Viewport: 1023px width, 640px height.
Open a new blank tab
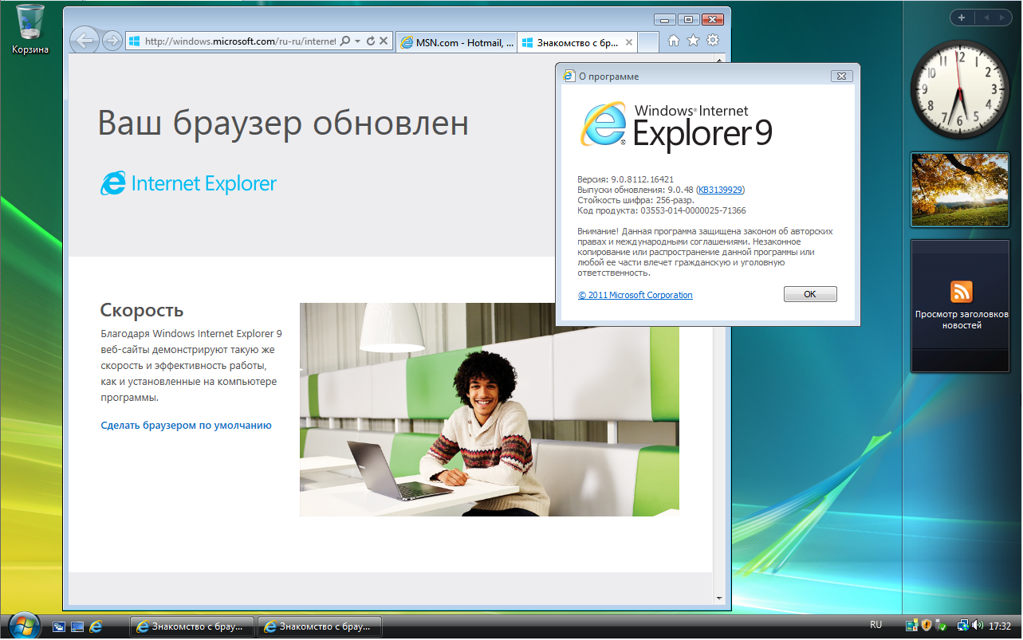point(648,42)
